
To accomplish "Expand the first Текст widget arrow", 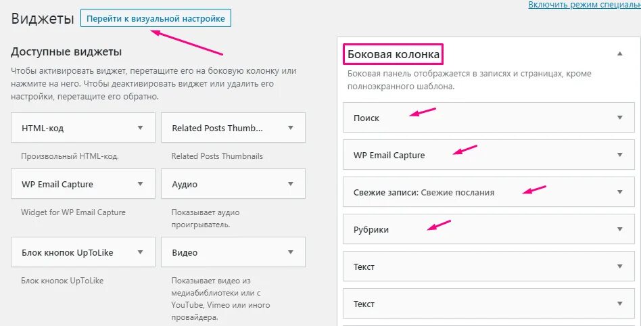I will 619,266.
